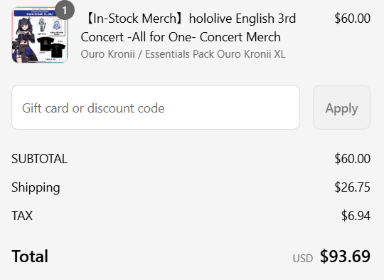This screenshot has height=280, width=384.
Task: Click the tax amount $6.94
Action: (x=356, y=216)
